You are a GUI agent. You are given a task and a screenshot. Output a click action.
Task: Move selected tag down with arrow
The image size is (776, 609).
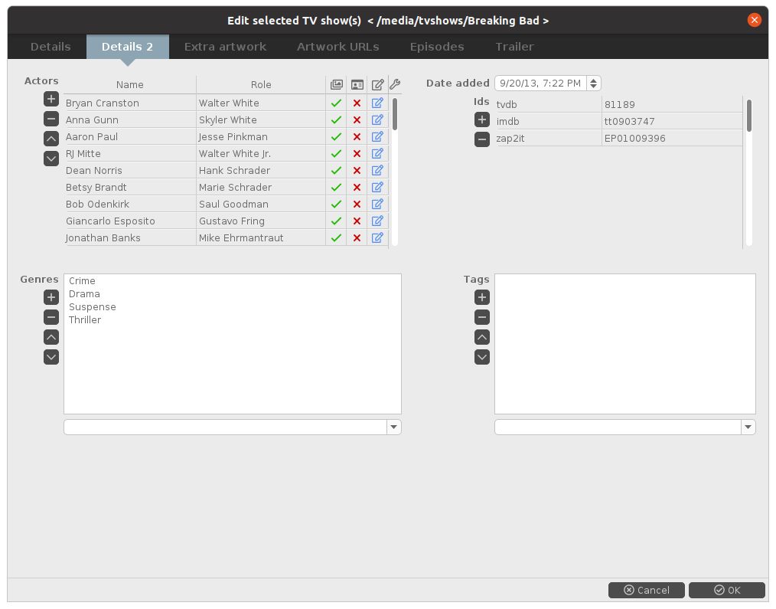(482, 357)
